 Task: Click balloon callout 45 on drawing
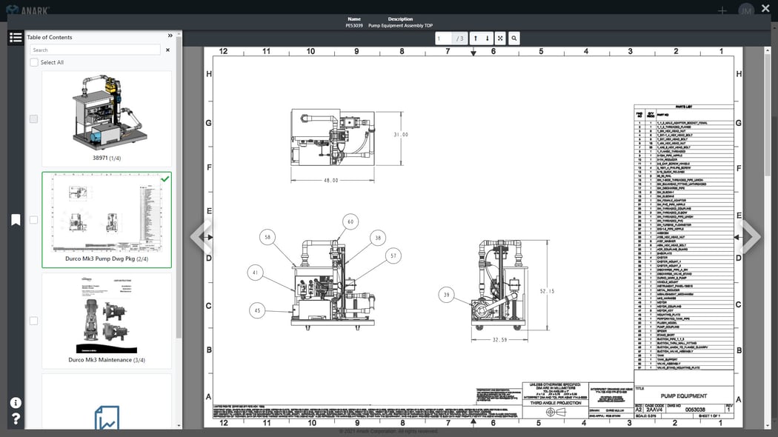point(257,310)
